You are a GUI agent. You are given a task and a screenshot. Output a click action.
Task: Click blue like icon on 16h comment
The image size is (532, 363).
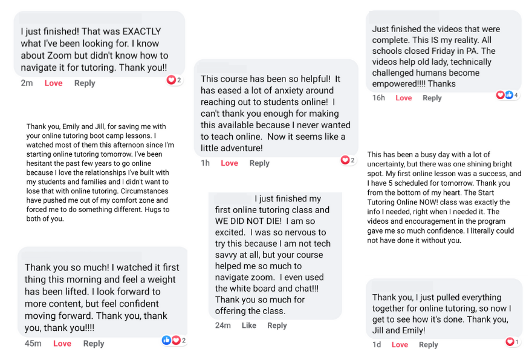click(508, 95)
